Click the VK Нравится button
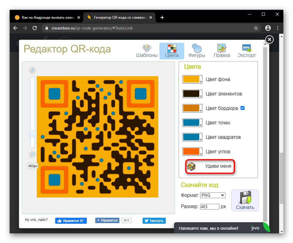The image size is (293, 243). [x=107, y=220]
